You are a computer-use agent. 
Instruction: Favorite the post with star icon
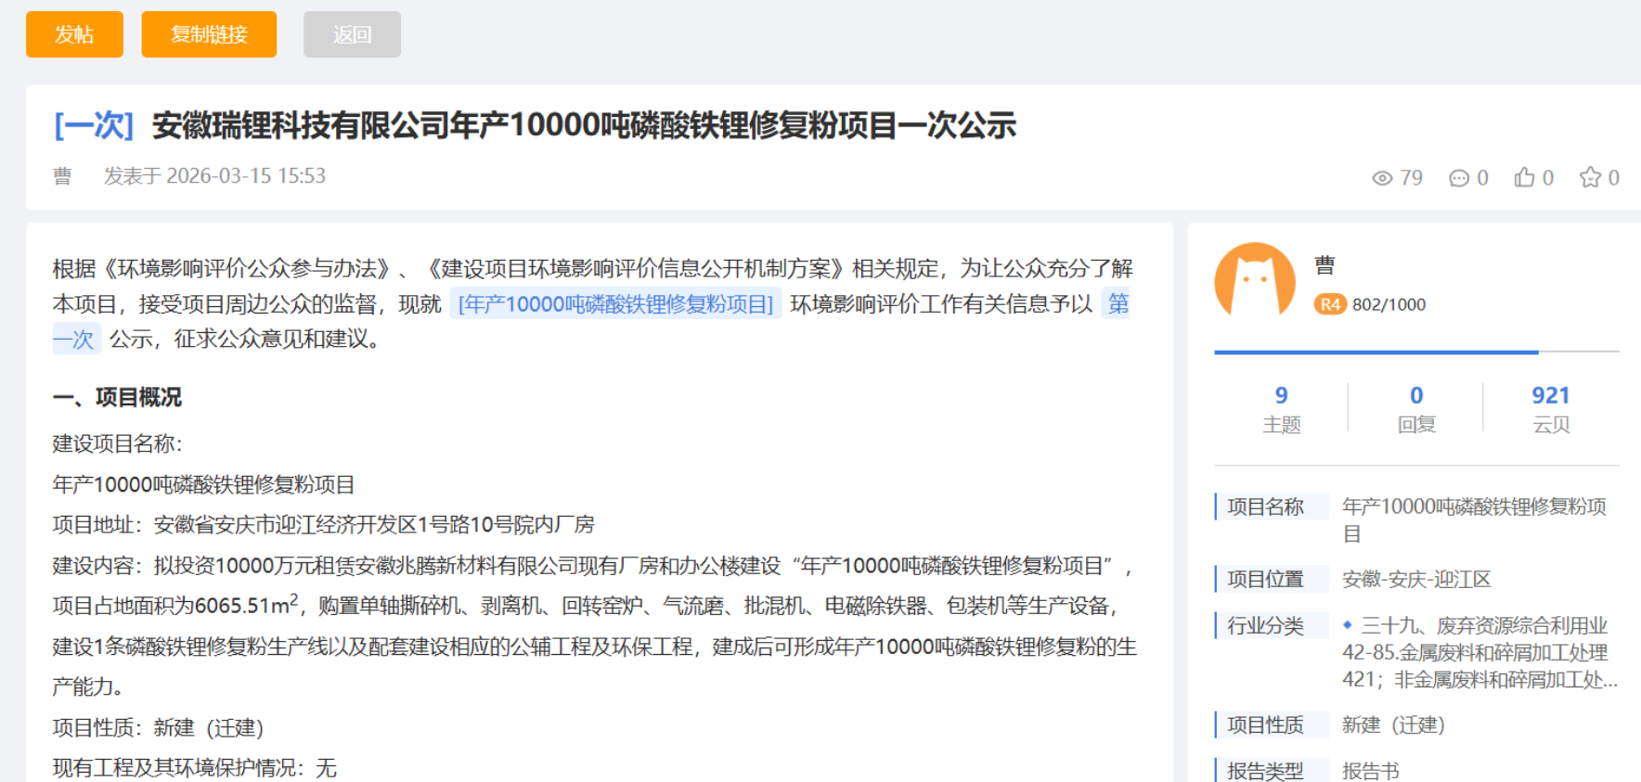[x=1590, y=177]
